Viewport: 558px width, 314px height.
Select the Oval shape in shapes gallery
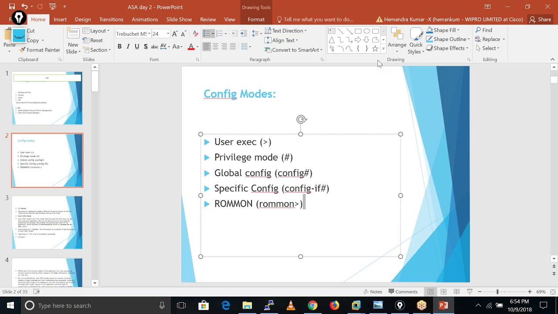coord(367,31)
